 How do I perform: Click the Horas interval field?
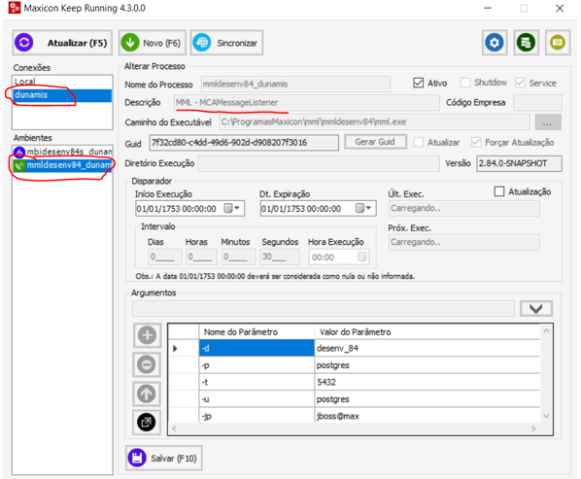[201, 257]
